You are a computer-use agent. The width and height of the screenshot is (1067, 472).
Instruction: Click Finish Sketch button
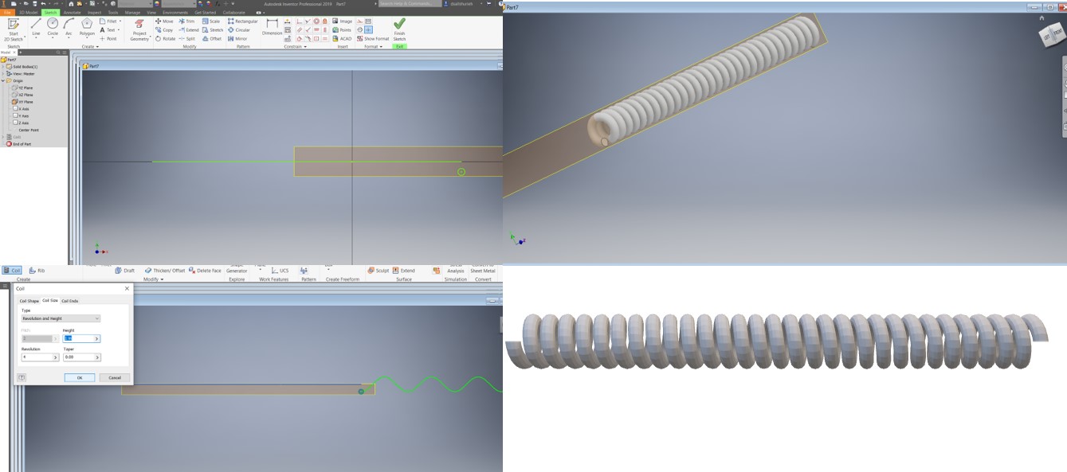coord(399,29)
